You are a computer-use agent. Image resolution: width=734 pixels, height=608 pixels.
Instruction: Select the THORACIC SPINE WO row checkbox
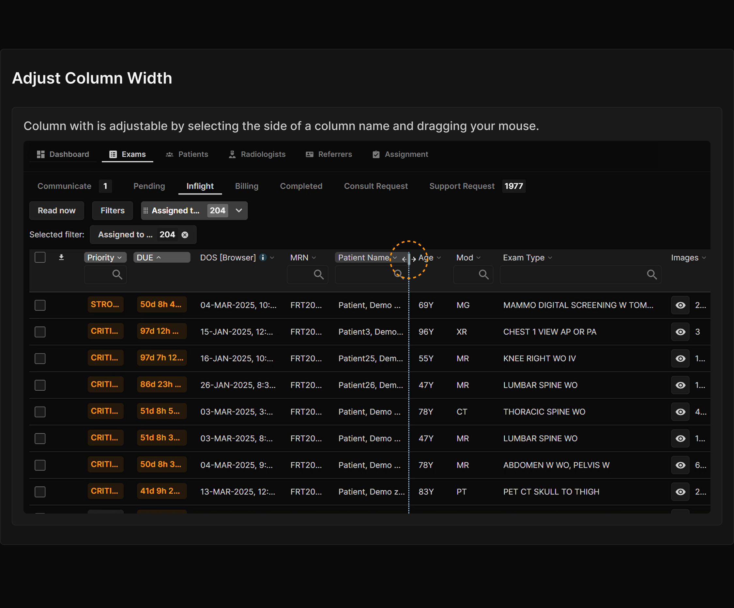40,412
